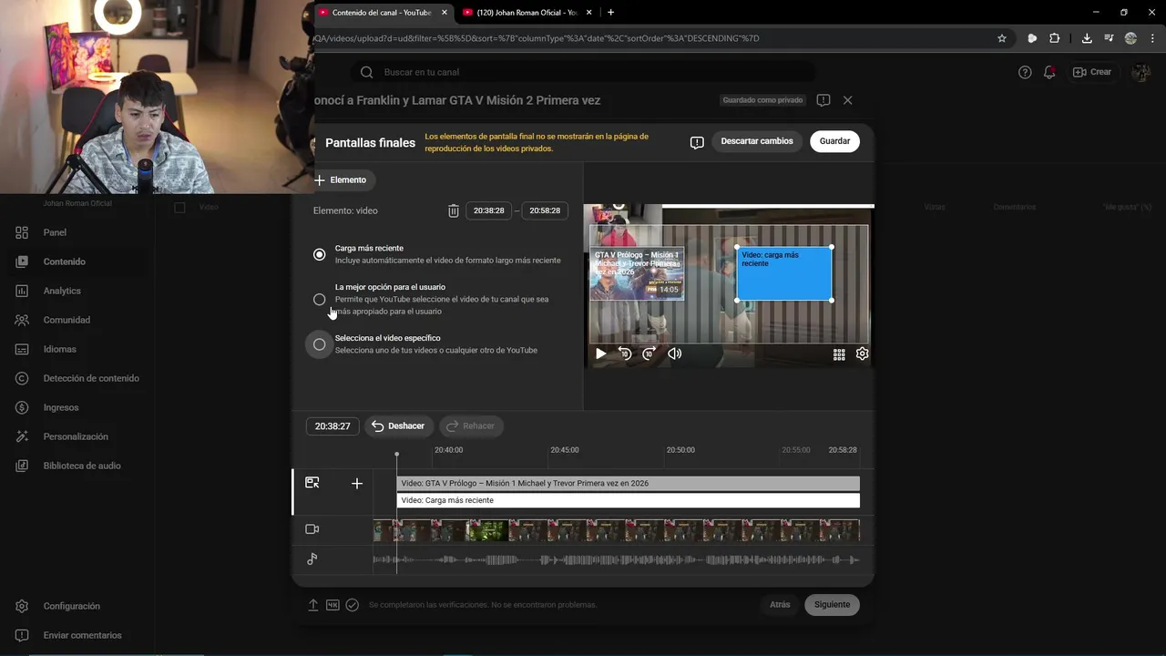Screen dimensions: 1166x656
Task: Click the Biblioteca de audio icon
Action: pos(22,466)
